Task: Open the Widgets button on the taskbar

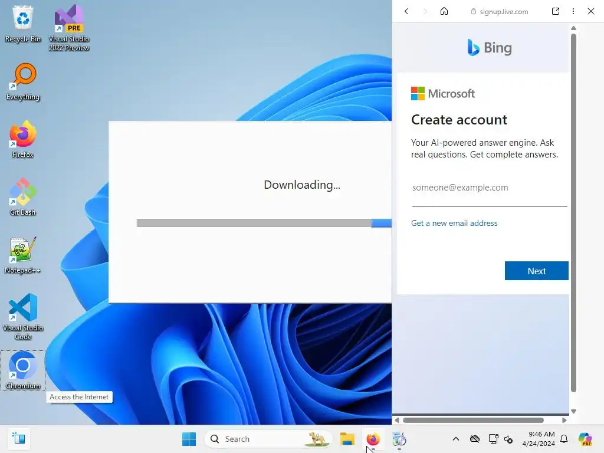Action: [18, 439]
